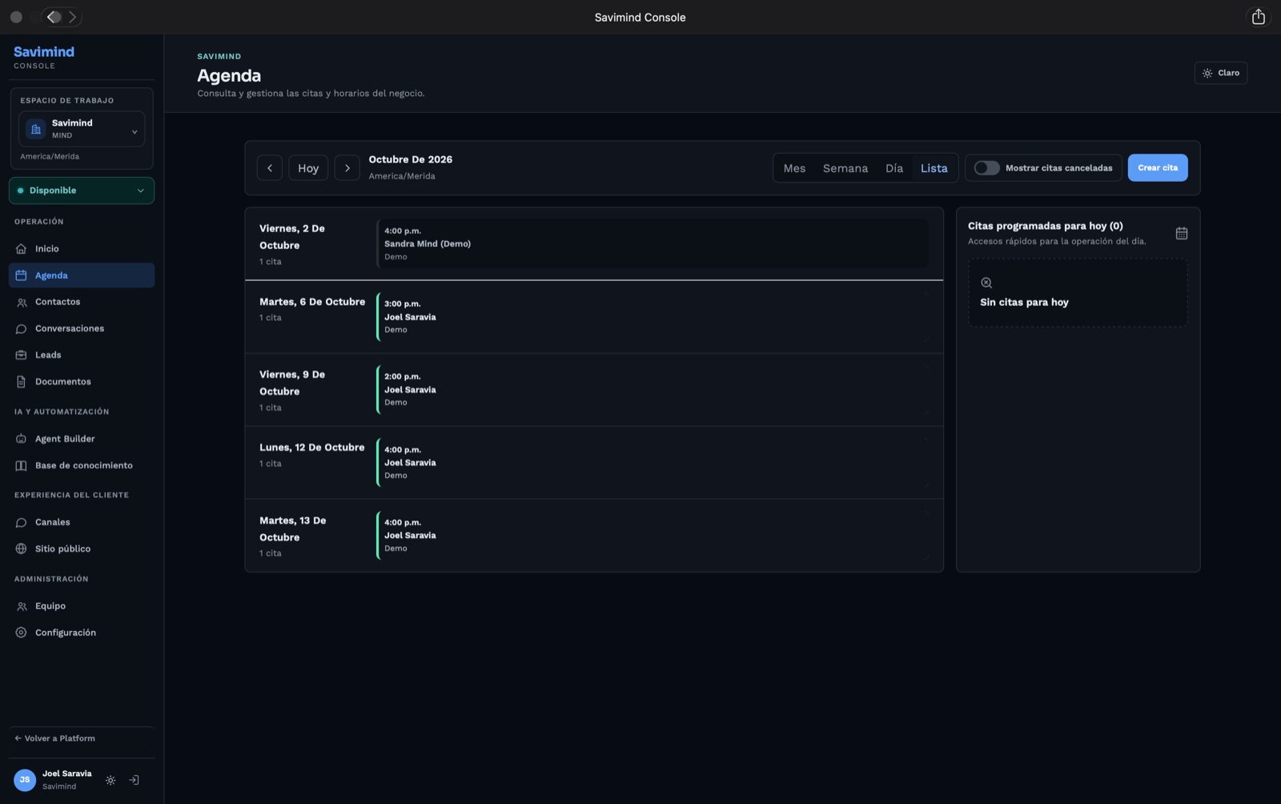
Task: Toggle Mostrar citas canceladas switch
Action: [986, 168]
